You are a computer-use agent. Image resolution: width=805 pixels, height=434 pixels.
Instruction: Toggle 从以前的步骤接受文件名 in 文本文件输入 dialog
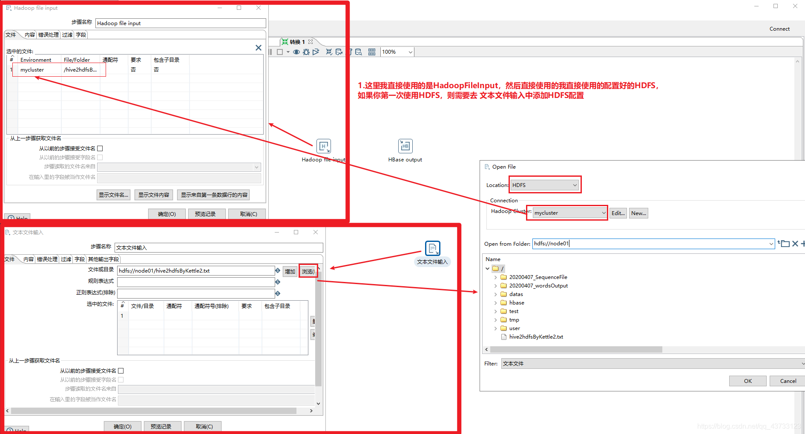point(121,371)
